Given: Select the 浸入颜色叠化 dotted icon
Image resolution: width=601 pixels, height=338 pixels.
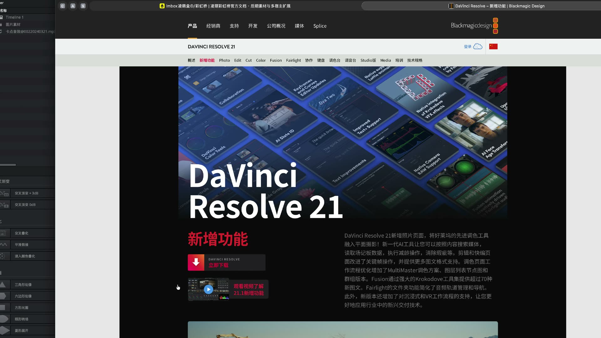Looking at the screenshot, I should pos(3,256).
